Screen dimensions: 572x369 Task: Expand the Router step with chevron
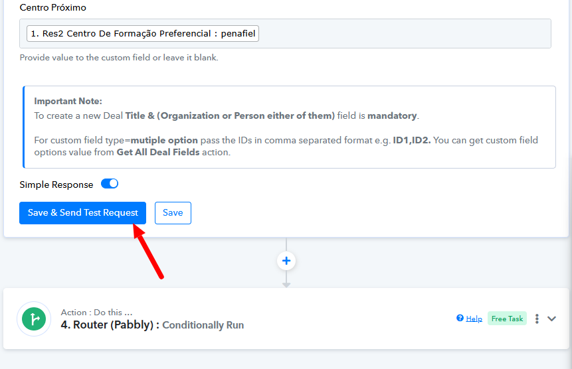pyautogui.click(x=551, y=319)
